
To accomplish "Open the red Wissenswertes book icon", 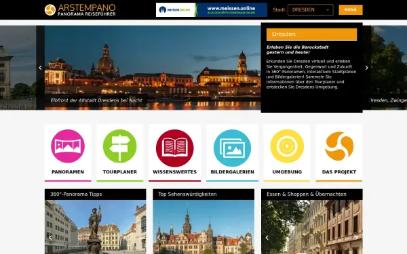I will pos(175,148).
